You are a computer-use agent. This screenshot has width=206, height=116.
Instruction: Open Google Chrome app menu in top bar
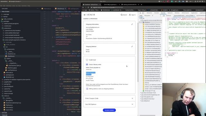(15, 1)
